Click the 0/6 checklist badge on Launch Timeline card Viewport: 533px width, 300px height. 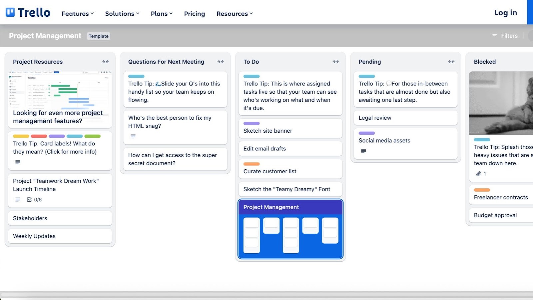tap(35, 199)
